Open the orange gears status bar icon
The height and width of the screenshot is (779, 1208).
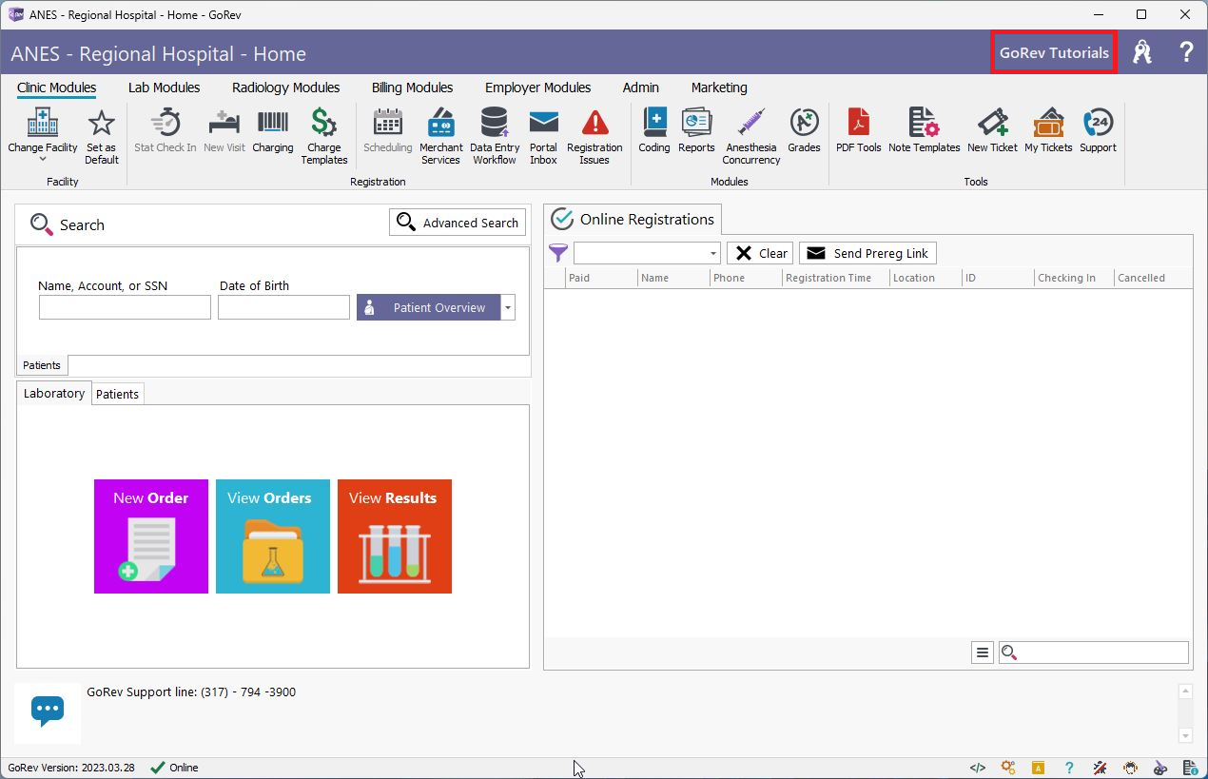1008,768
